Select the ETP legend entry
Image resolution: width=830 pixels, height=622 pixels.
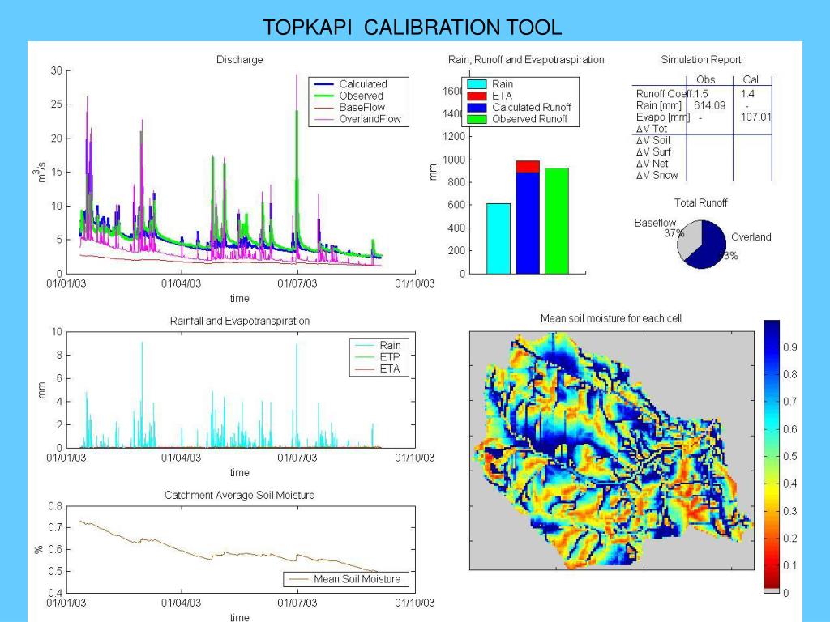pyautogui.click(x=378, y=357)
